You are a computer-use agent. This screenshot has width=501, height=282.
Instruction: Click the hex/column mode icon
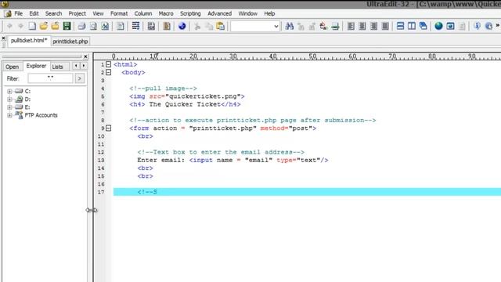tap(151, 26)
